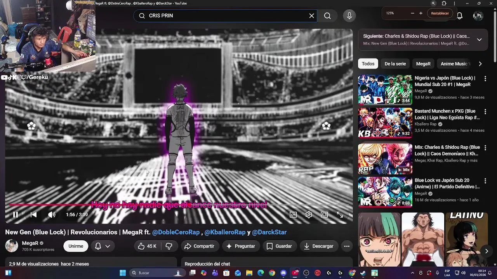Open options for Charles & Shidou mix

coord(485,148)
